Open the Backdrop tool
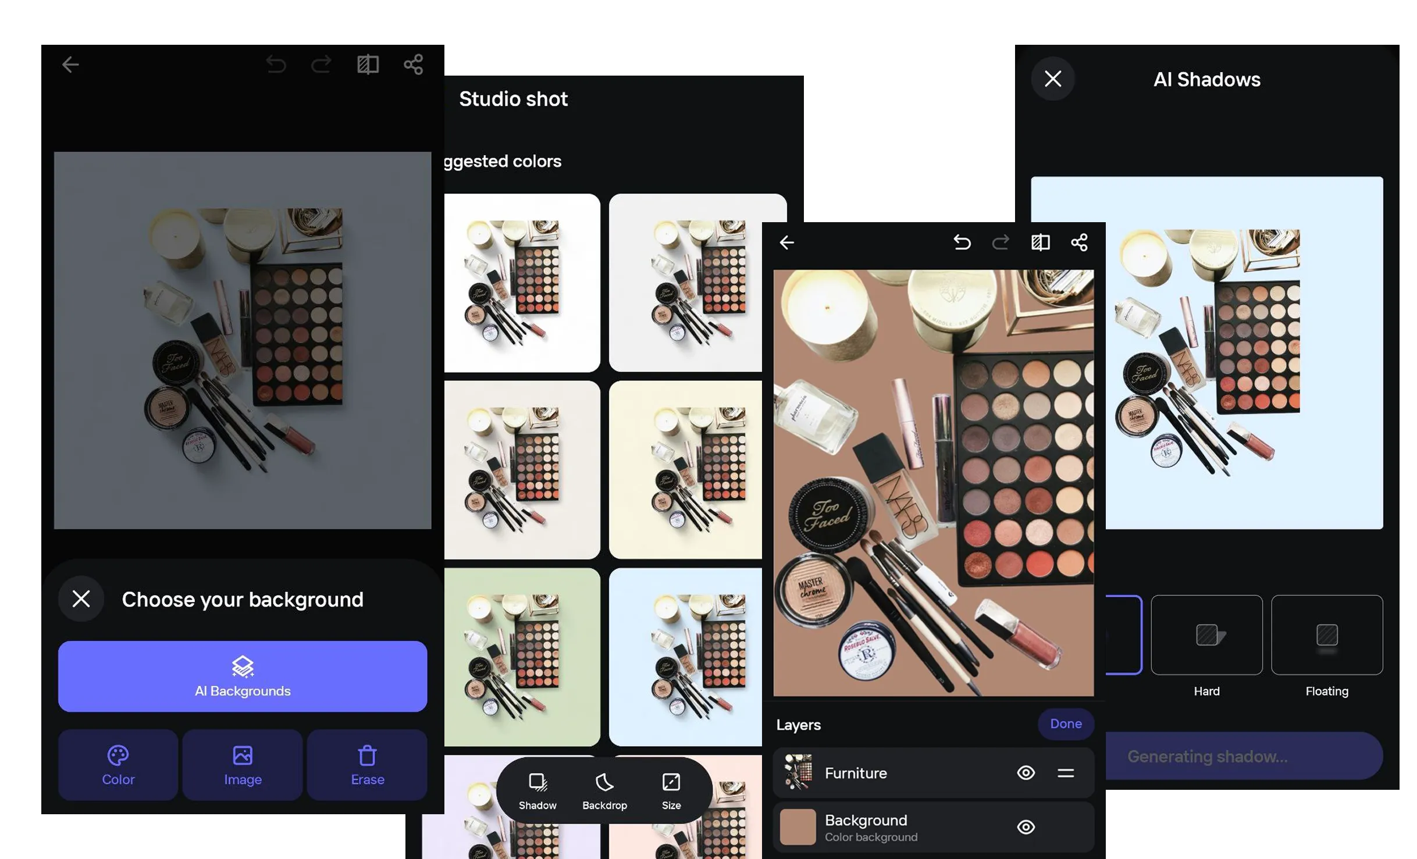Viewport: 1417px width, 859px height. click(604, 791)
